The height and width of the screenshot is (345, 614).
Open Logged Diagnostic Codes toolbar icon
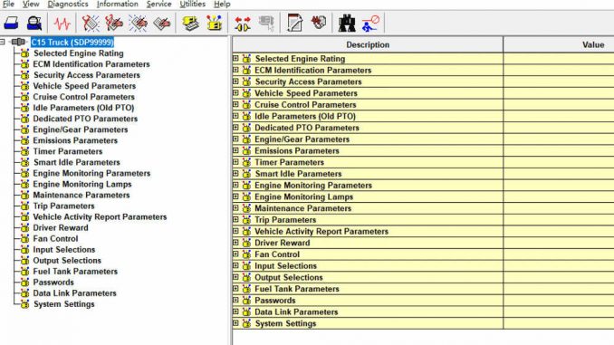point(114,24)
